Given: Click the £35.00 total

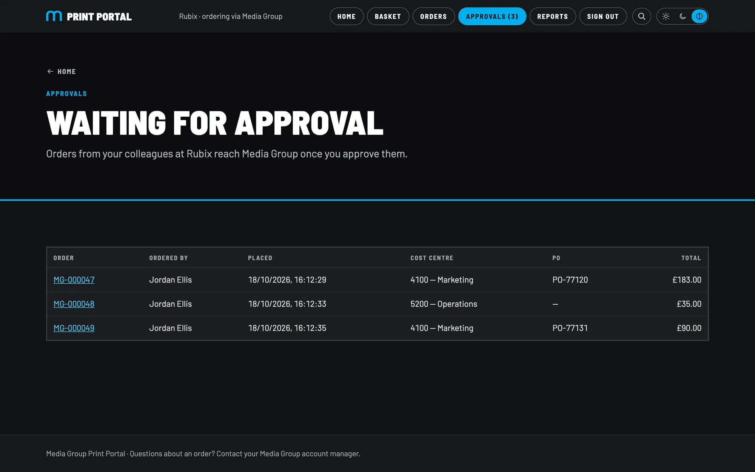Looking at the screenshot, I should [689, 304].
